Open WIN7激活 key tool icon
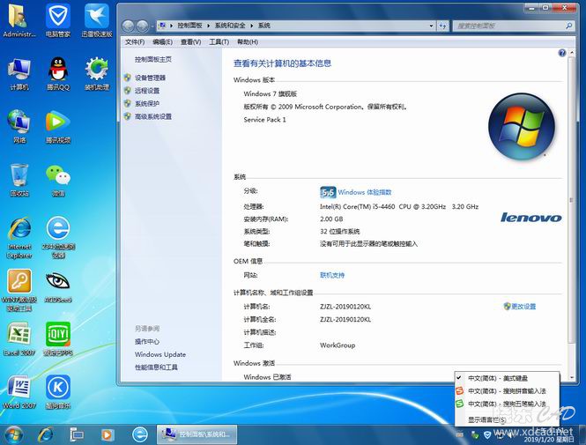This screenshot has height=445, width=586. (19, 291)
